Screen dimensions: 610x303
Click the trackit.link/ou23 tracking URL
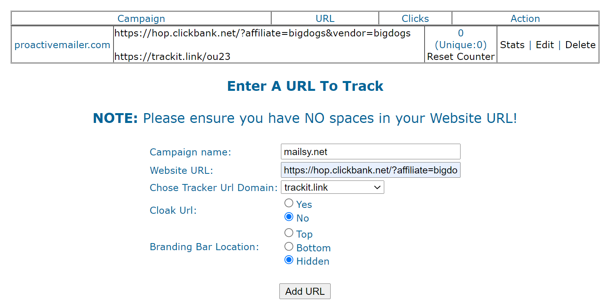pos(173,57)
